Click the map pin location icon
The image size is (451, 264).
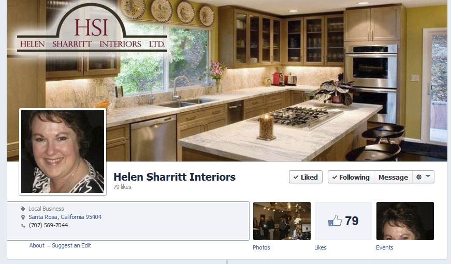tap(23, 217)
